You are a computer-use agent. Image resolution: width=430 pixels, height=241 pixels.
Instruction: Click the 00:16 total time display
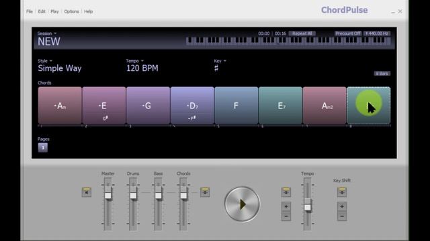tap(280, 33)
